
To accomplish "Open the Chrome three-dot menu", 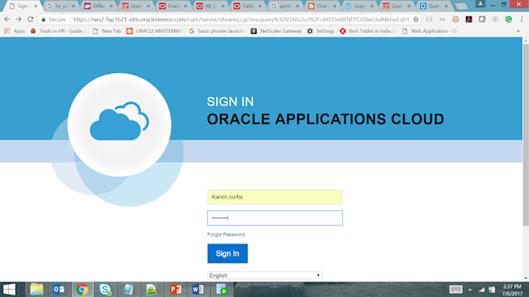I will [x=521, y=19].
